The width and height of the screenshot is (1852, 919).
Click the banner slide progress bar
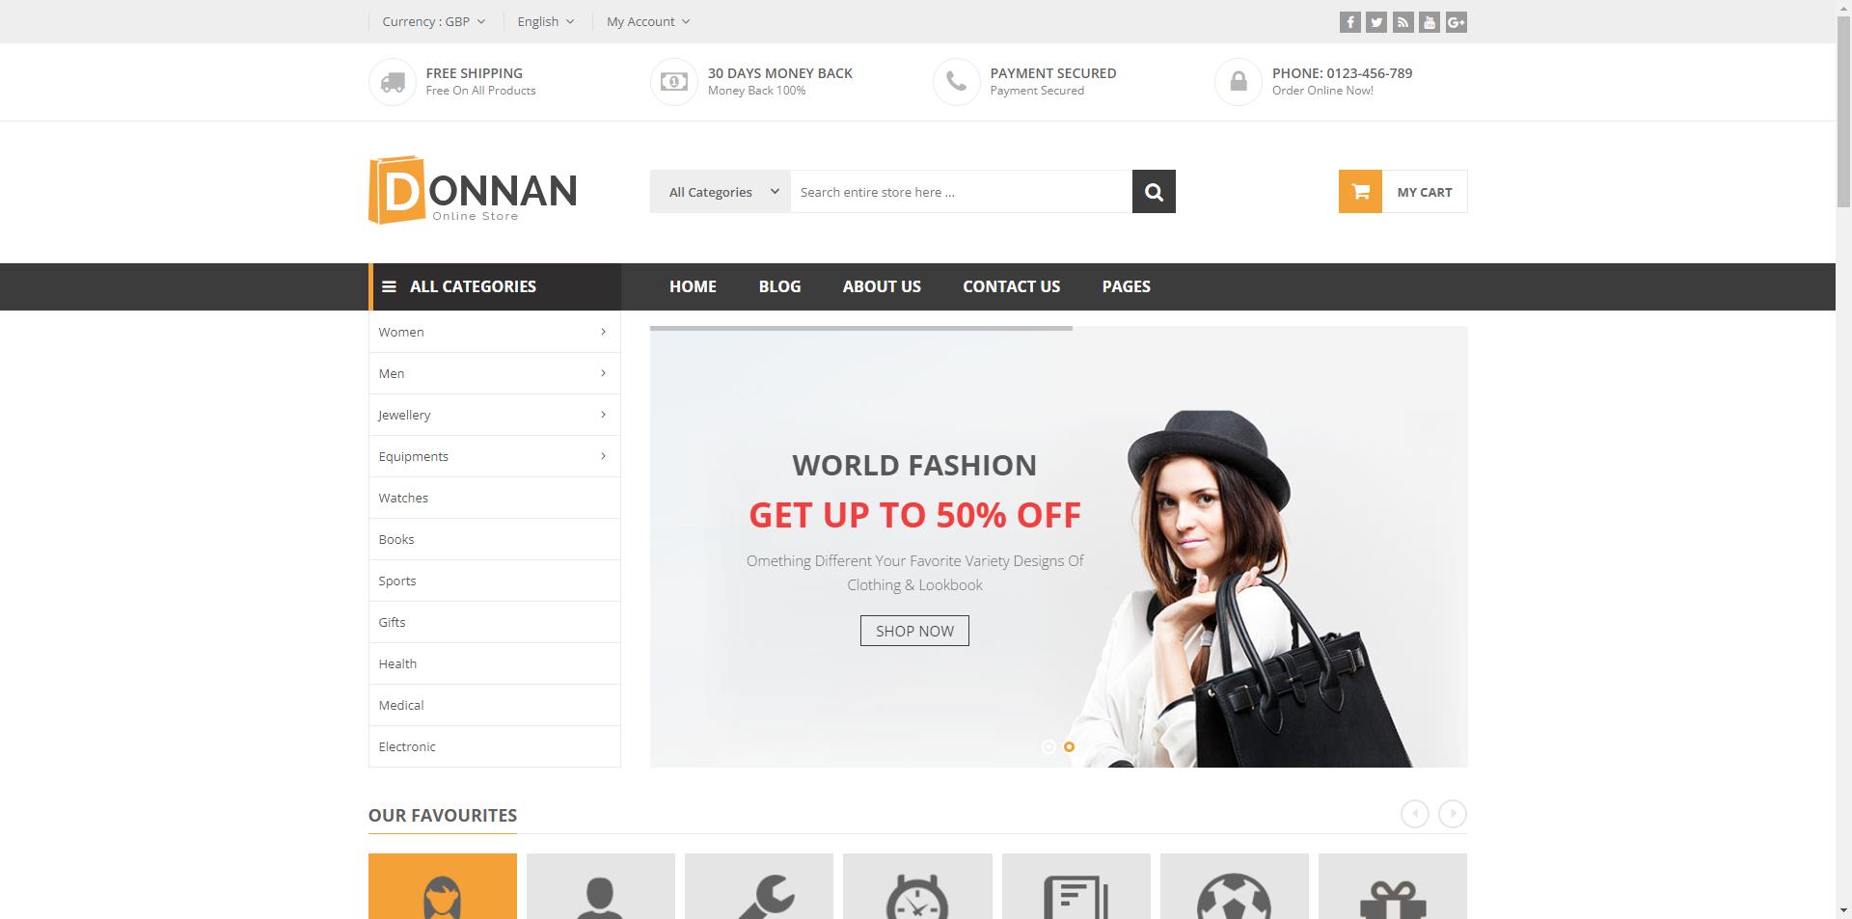tap(861, 328)
